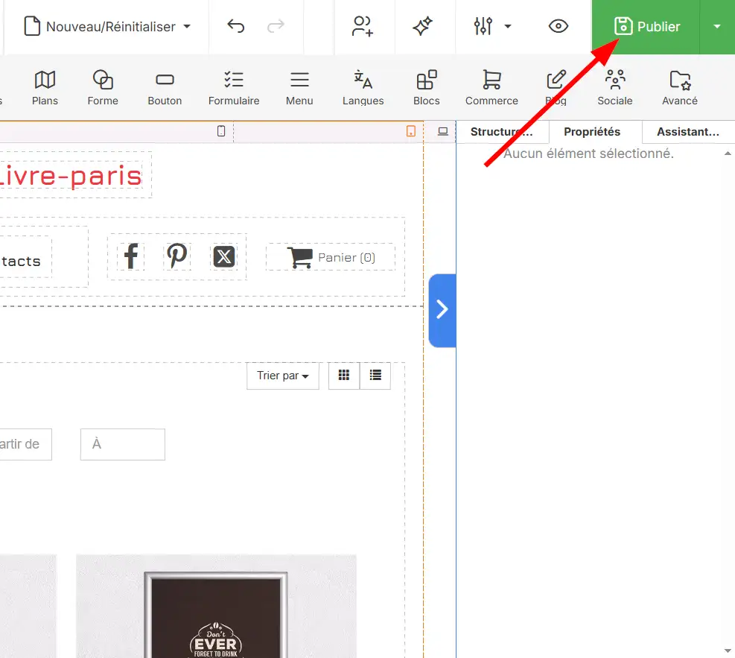
Task: Open the Propriétés tab
Action: 592,132
